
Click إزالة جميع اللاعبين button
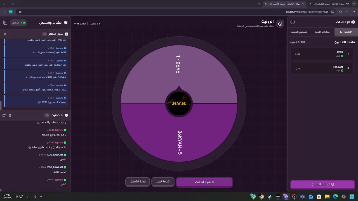point(322,185)
